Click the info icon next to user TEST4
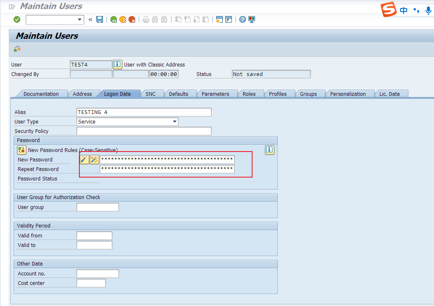Screen dimensions: 434x306 (x=117, y=64)
